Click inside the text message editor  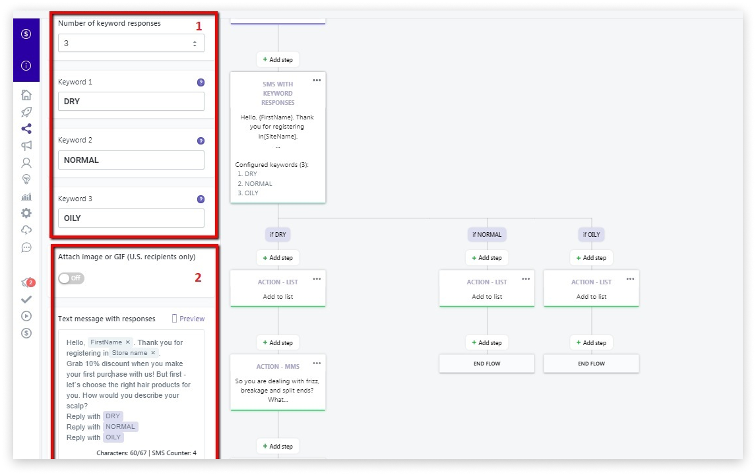(x=131, y=395)
